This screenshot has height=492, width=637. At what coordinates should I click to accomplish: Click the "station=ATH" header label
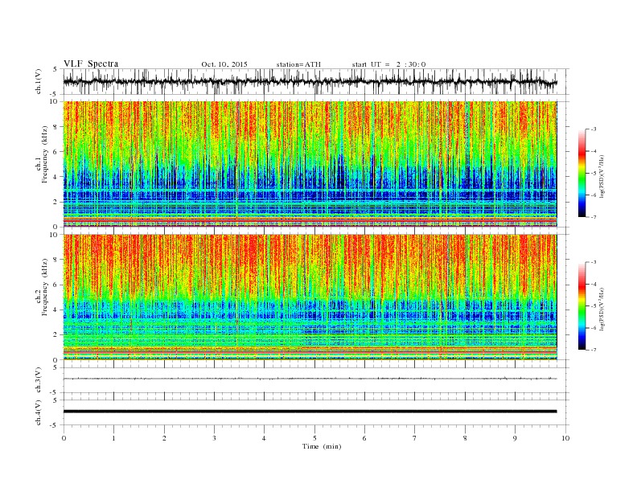coord(298,64)
